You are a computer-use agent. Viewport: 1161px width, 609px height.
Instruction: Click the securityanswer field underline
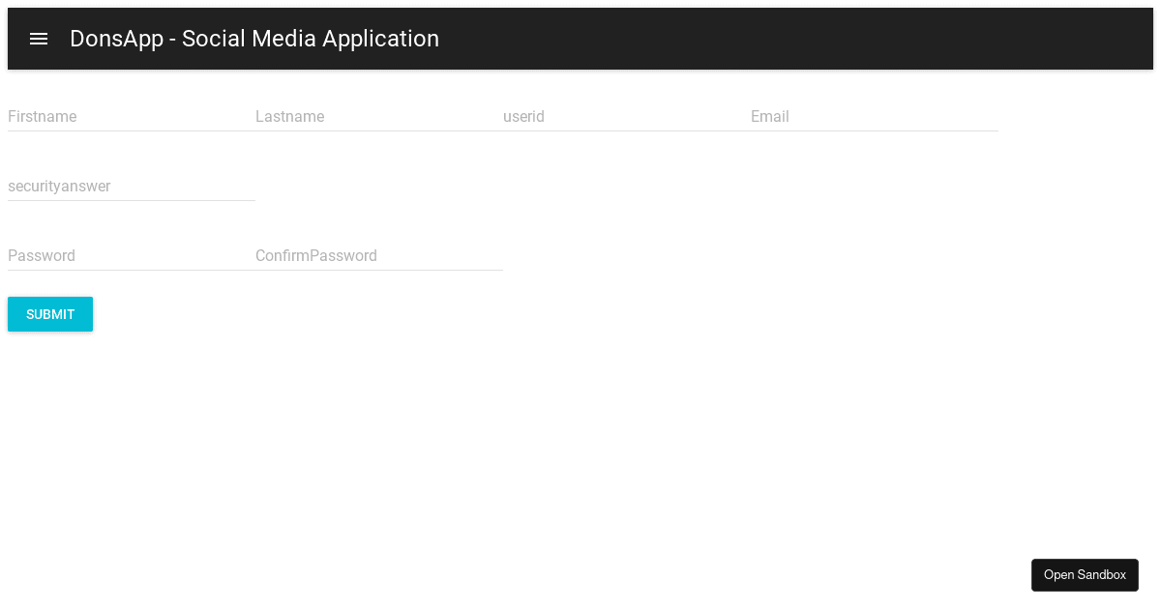(131, 200)
